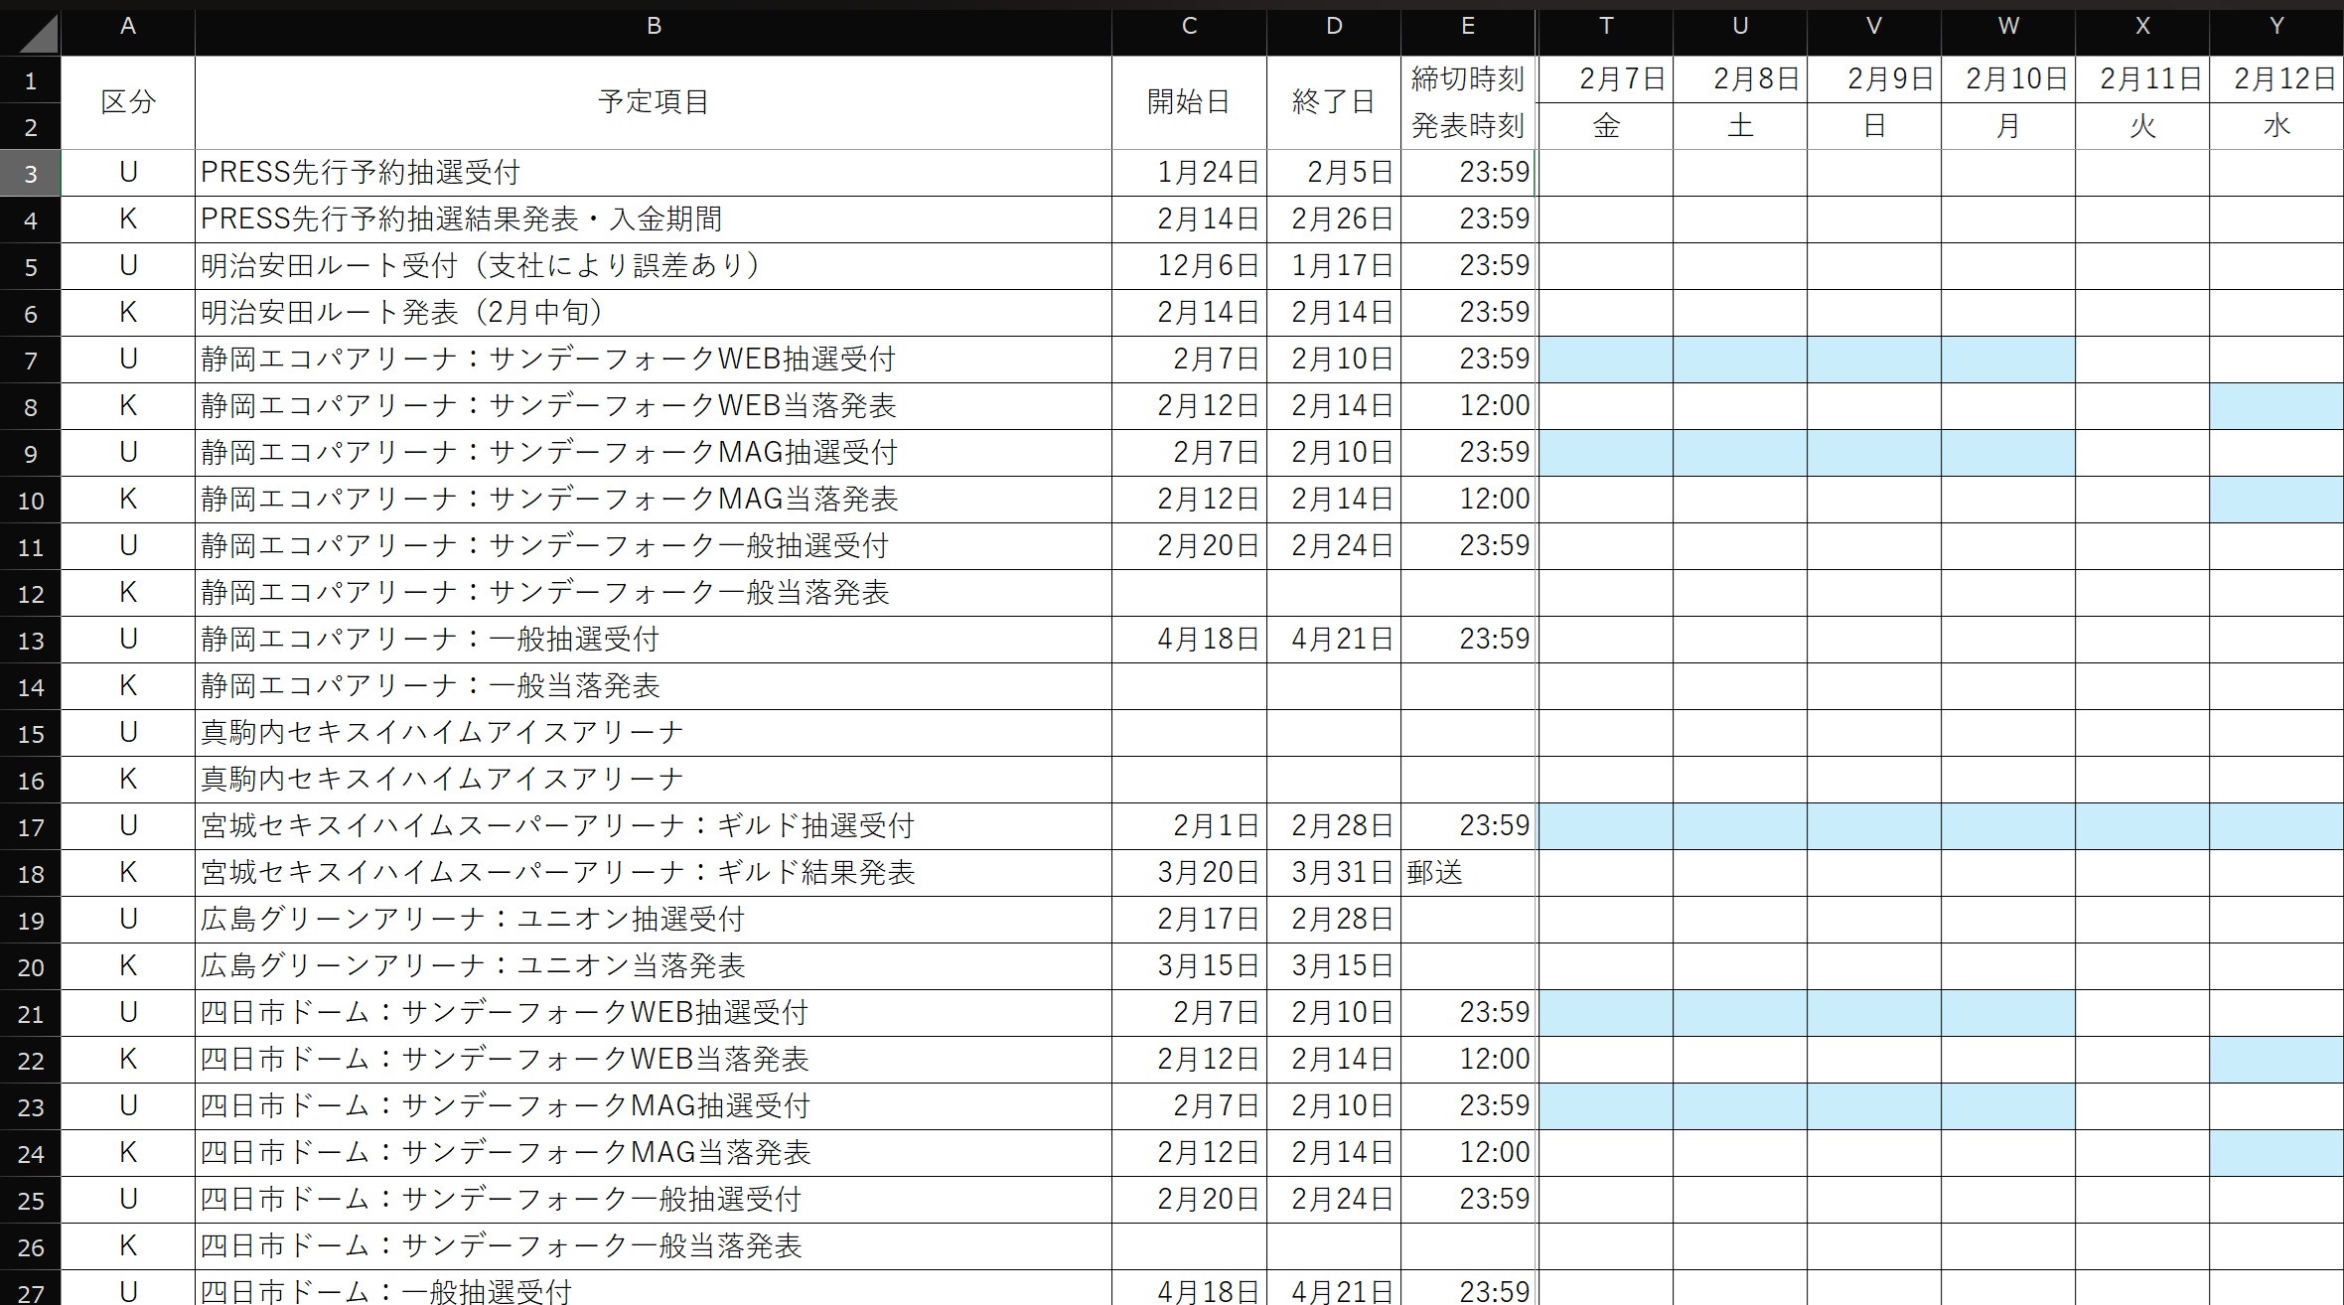
Task: Click end date 2月26日 cell
Action: click(x=1334, y=219)
